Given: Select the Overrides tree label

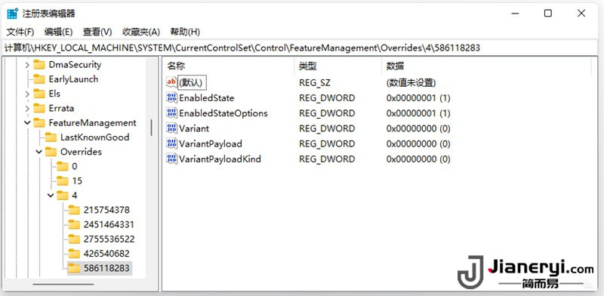Looking at the screenshot, I should 81,152.
